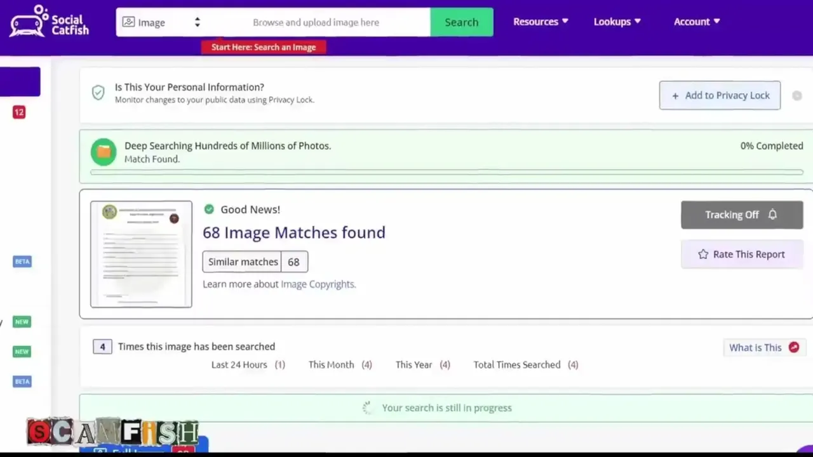This screenshot has width=813, height=457.
Task: Click the Start Here: Search an Image banner
Action: tap(264, 47)
